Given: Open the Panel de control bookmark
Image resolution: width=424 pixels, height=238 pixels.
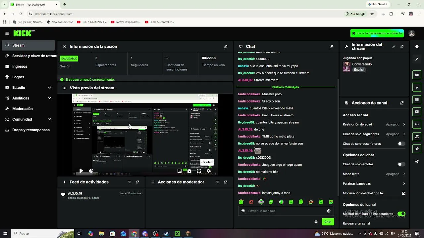Looking at the screenshot, I should pyautogui.click(x=160, y=22).
